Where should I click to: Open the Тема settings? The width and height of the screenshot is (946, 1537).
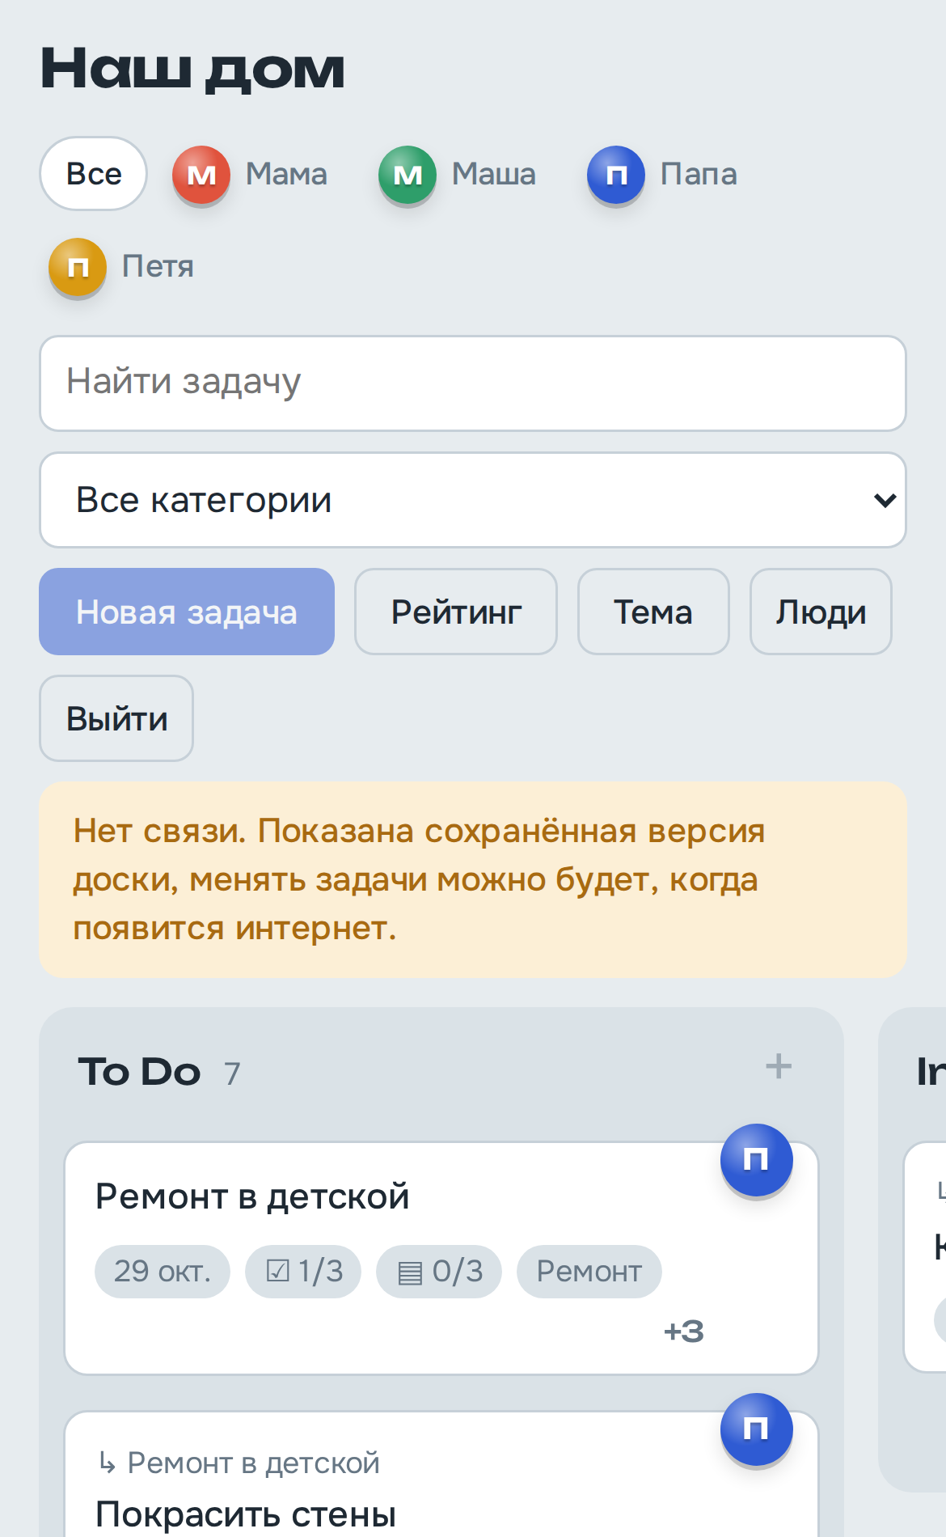(x=653, y=612)
